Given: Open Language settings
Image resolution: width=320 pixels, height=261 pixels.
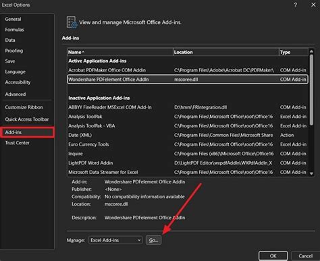Looking at the screenshot, I should [15, 71].
